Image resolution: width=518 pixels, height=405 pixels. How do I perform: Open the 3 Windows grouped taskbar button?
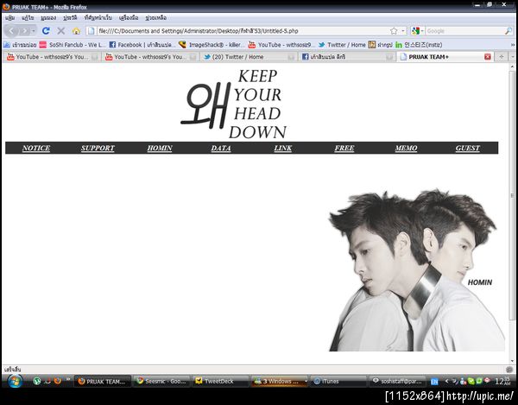tap(279, 381)
